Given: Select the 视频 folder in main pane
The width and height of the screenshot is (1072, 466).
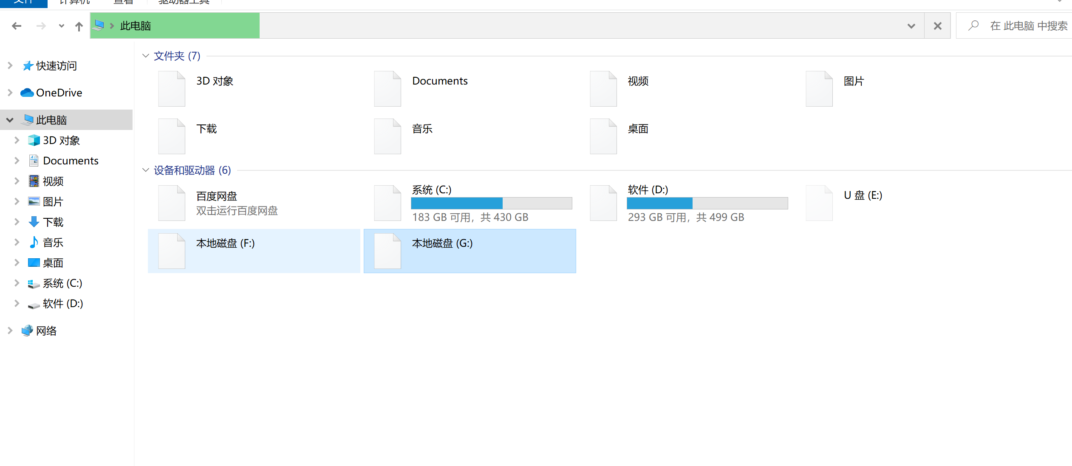Looking at the screenshot, I should 686,89.
